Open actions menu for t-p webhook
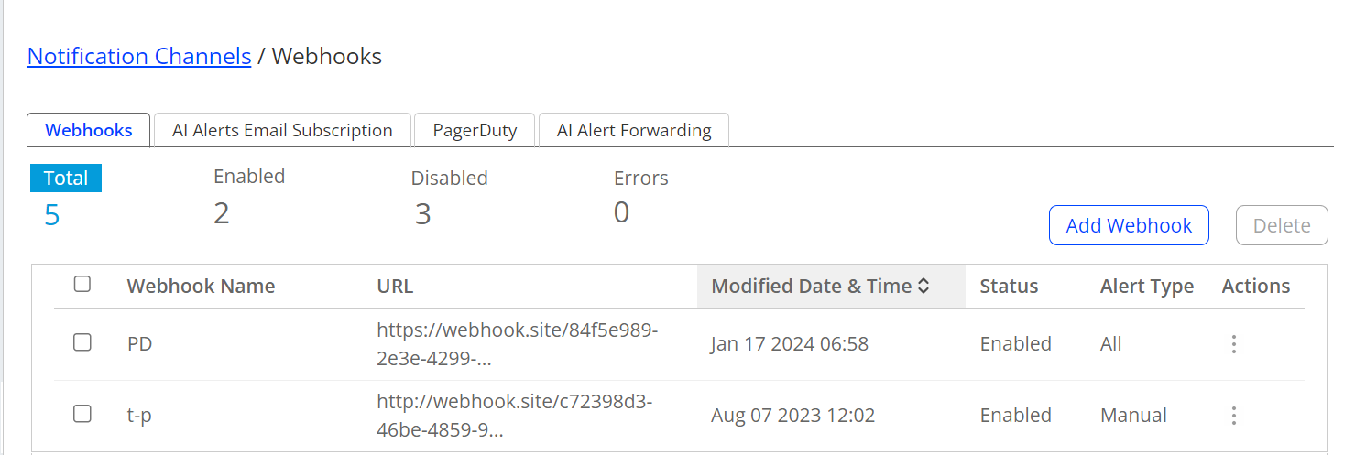The height and width of the screenshot is (455, 1355). [1234, 416]
